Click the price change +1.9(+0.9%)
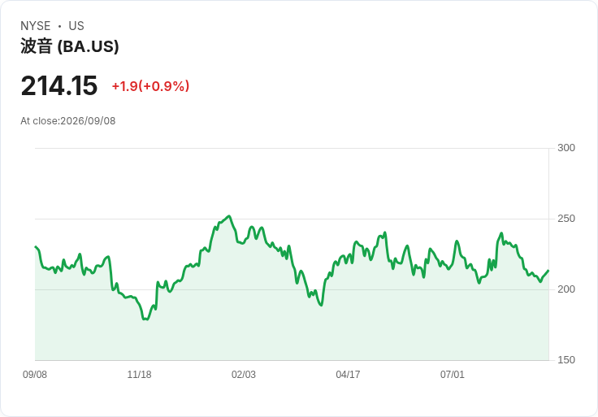Viewport: 598px width, 417px height. click(x=150, y=86)
